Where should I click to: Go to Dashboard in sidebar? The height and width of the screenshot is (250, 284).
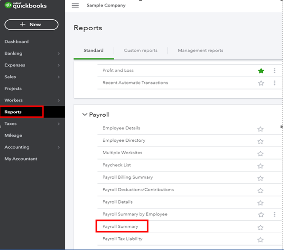(x=16, y=42)
